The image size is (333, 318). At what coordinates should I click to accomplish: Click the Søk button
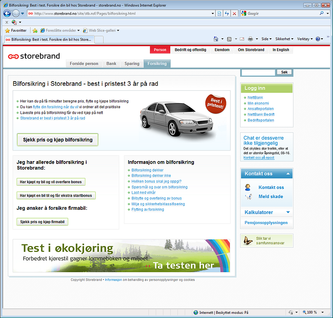pos(284,72)
